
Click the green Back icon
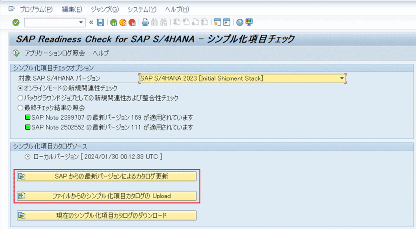pos(114,22)
